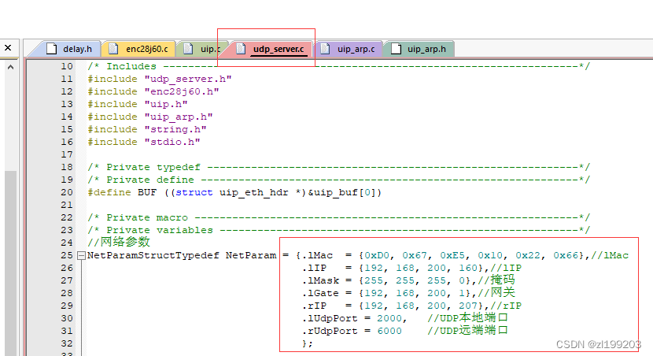Place cursor on '#include "enc28j60.h"'
The image size is (653, 356).
pos(153,91)
